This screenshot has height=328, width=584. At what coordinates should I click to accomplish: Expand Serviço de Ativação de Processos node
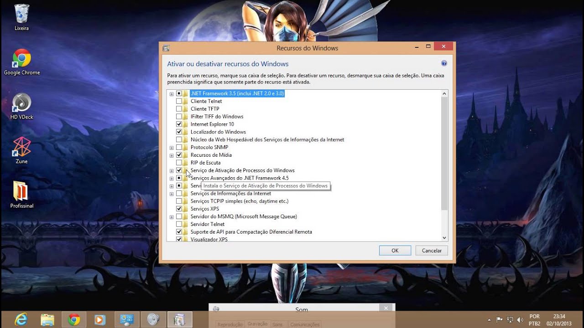172,171
